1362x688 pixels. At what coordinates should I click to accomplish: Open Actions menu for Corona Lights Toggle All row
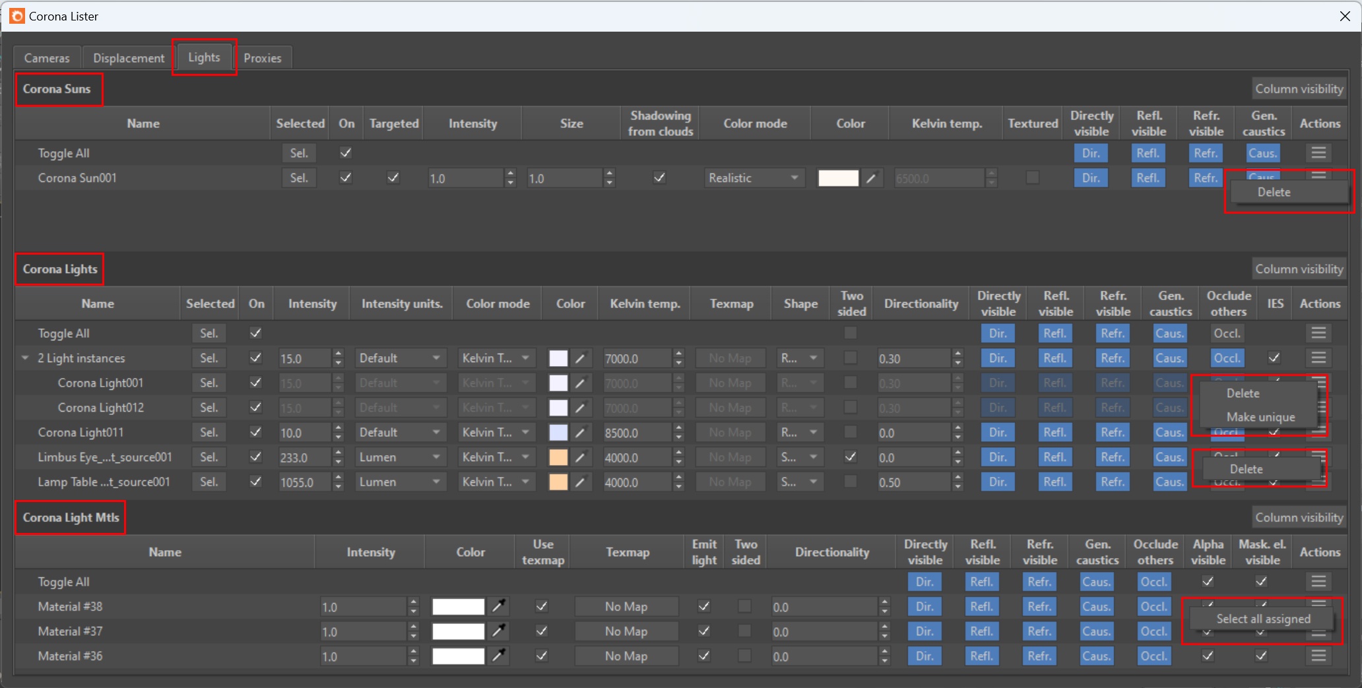1318,333
